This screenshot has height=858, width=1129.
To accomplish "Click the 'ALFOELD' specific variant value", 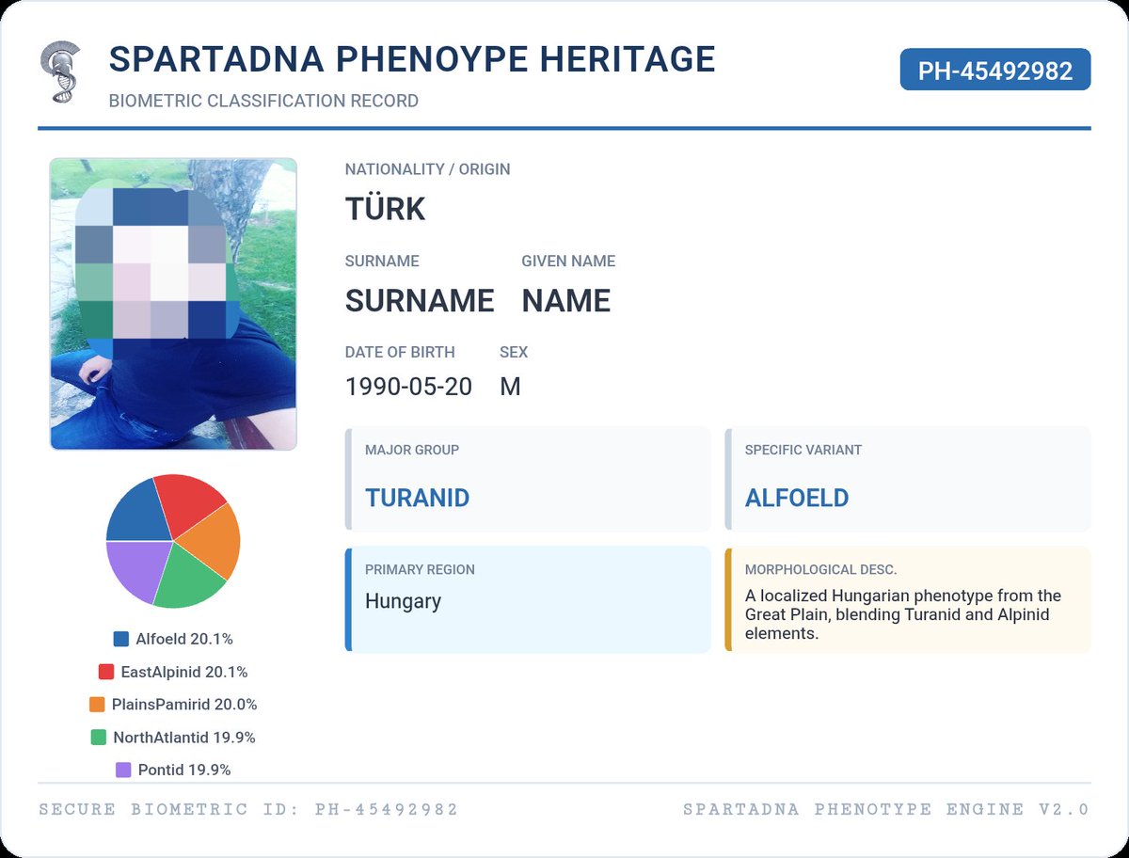I will [797, 498].
